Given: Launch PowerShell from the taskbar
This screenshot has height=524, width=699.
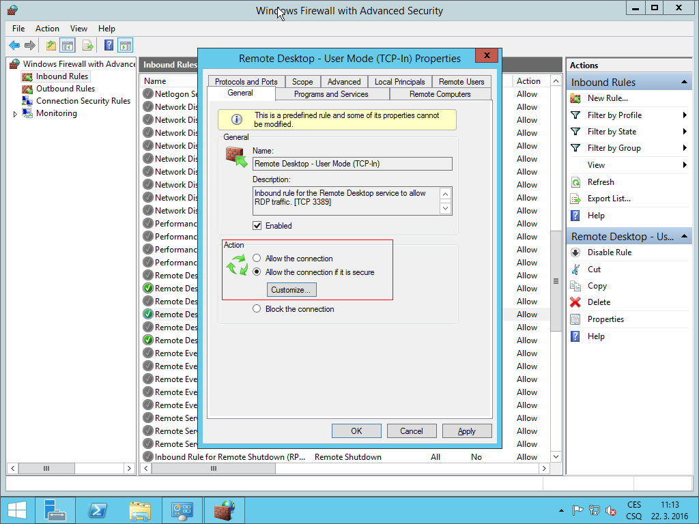Looking at the screenshot, I should tap(97, 510).
